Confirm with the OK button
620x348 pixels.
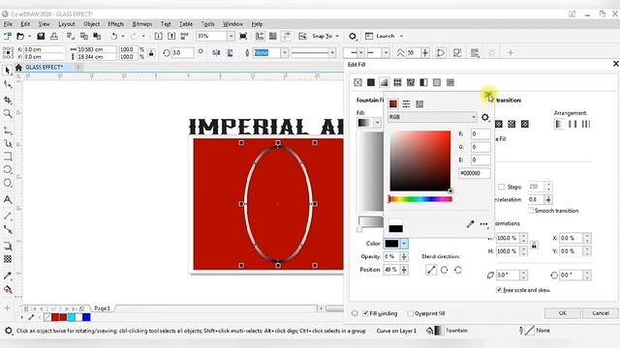(x=562, y=313)
